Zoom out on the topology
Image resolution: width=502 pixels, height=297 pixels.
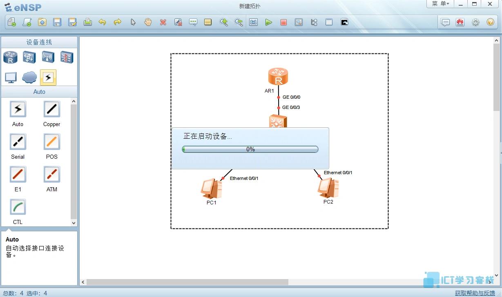[239, 22]
